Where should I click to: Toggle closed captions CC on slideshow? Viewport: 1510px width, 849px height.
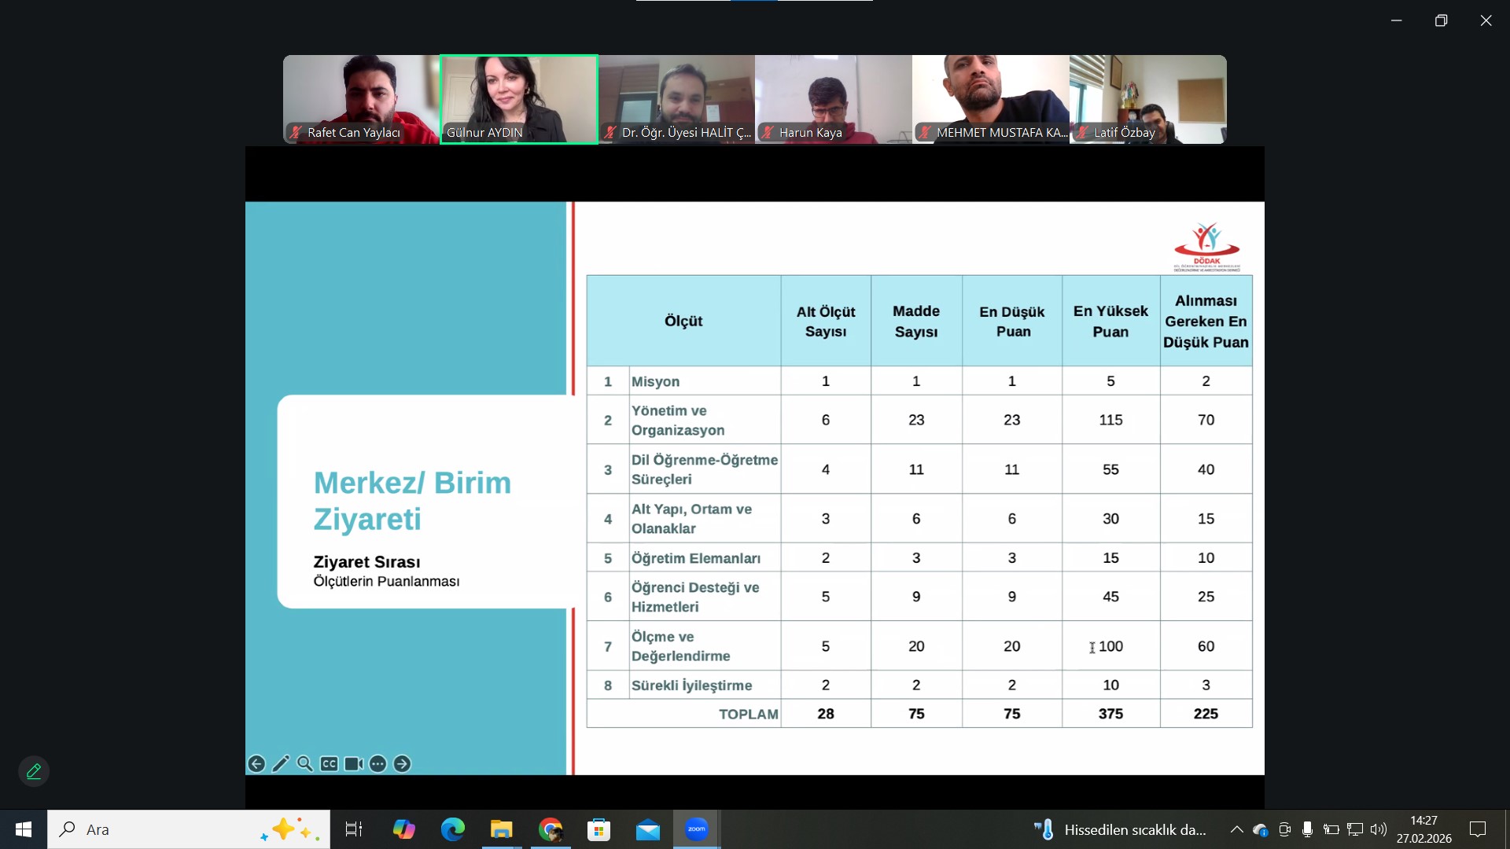tap(330, 764)
